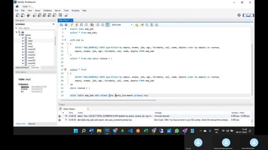Switch to the local connection tab
The width and height of the screenshot is (268, 150).
click(x=25, y=7)
